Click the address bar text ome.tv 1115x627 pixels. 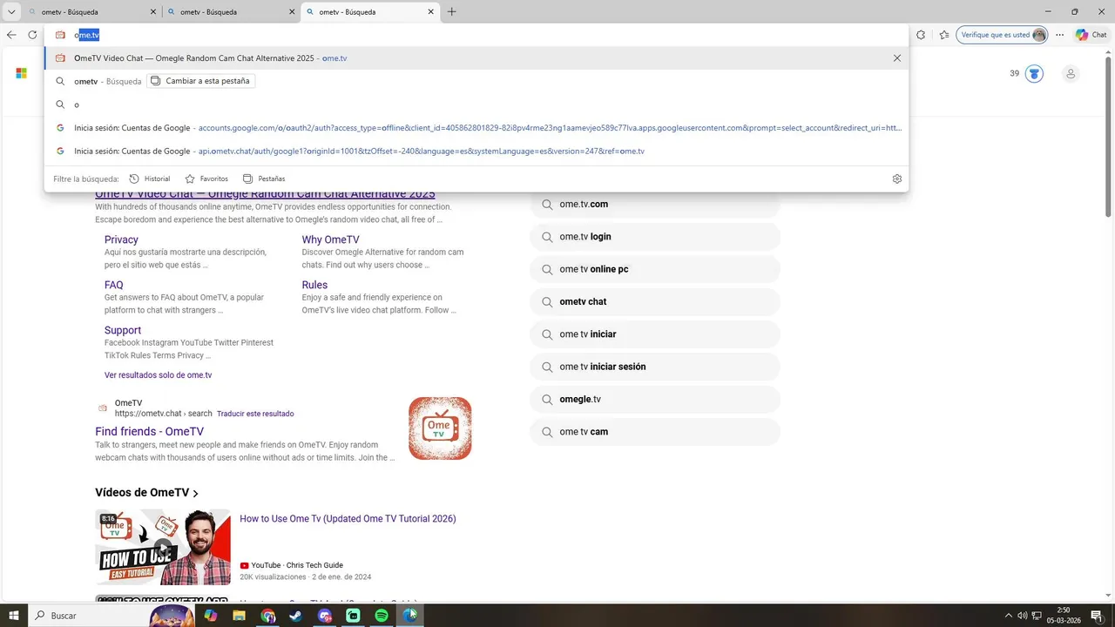pos(87,35)
